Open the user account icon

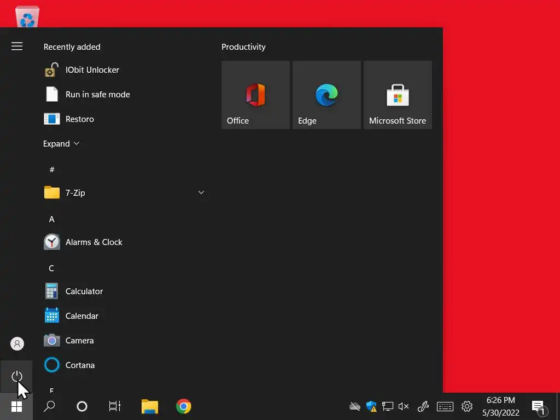point(17,343)
